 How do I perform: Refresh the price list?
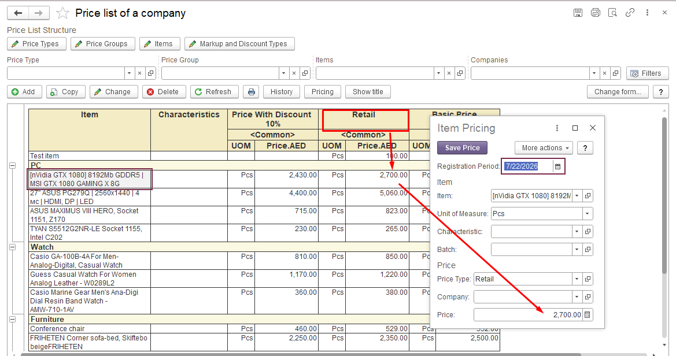pos(215,92)
